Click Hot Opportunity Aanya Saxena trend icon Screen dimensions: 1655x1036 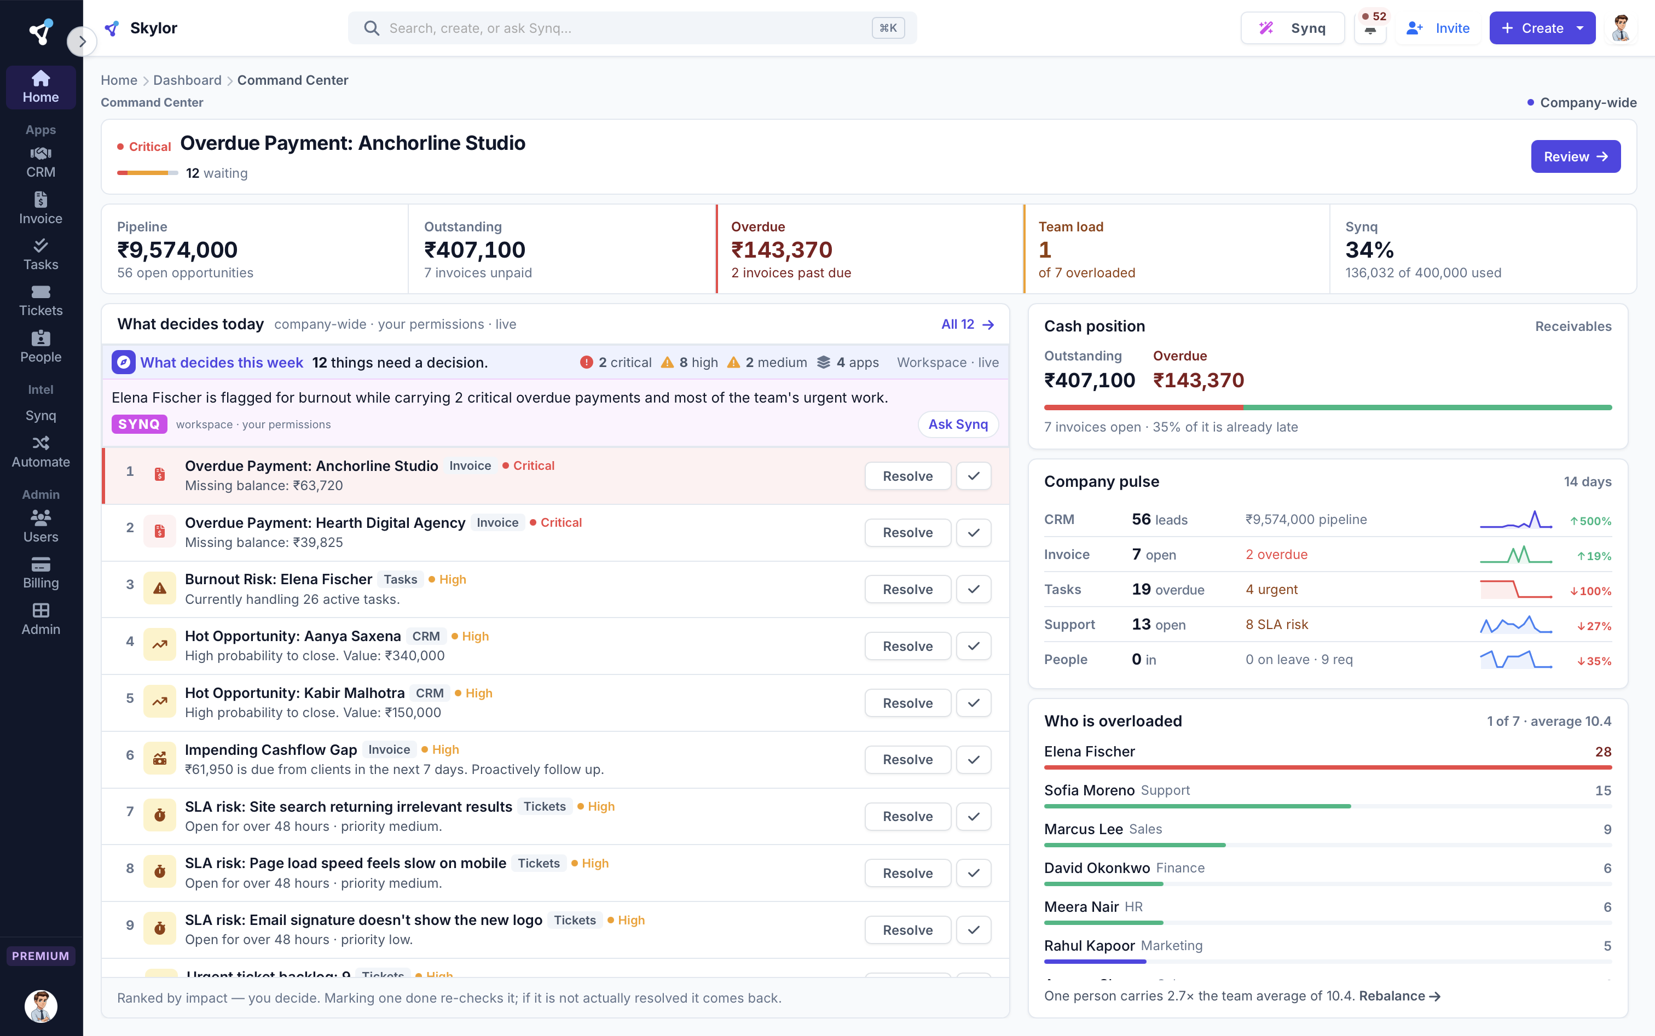click(160, 645)
